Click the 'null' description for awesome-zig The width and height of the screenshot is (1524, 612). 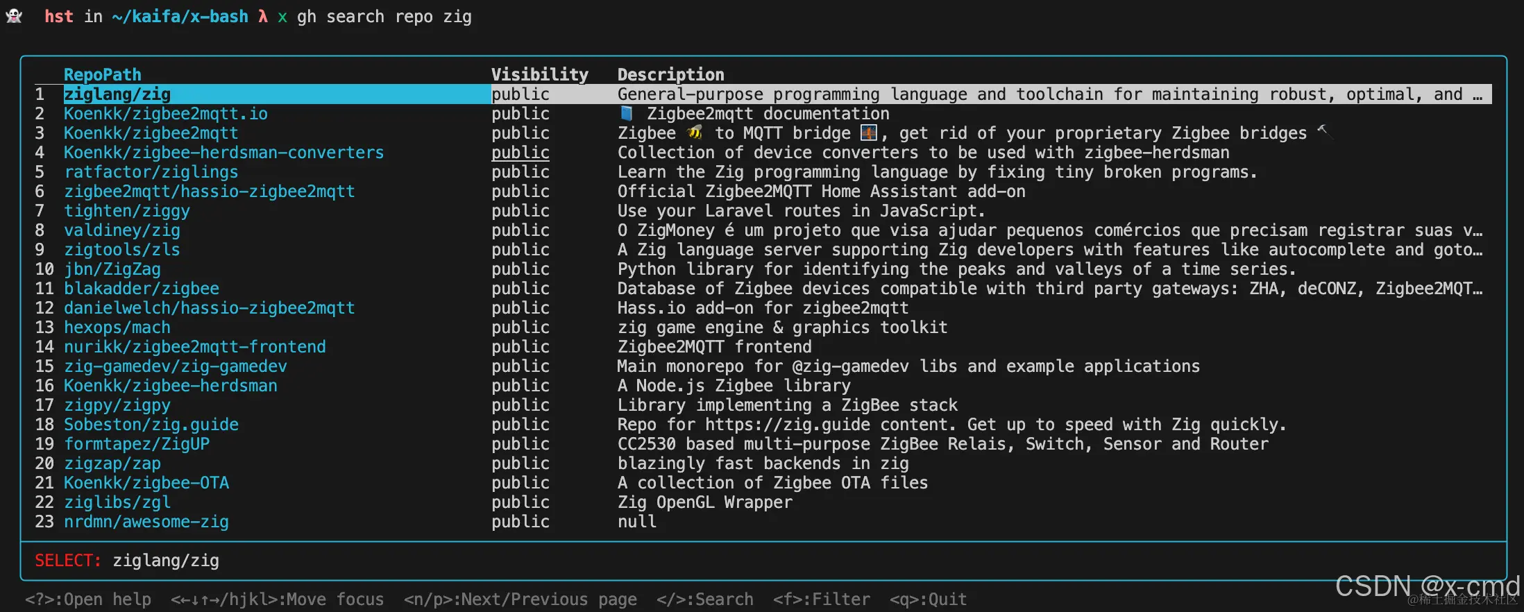637,522
